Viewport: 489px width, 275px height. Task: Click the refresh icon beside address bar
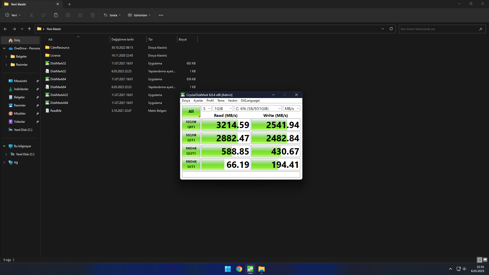[391, 29]
